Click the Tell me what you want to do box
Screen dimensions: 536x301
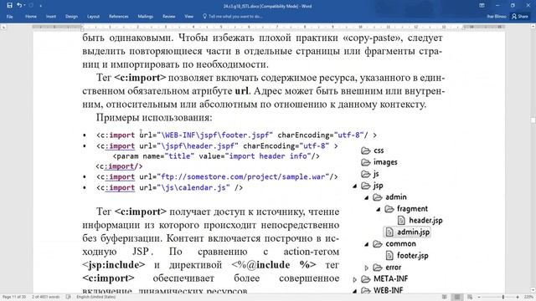point(235,17)
